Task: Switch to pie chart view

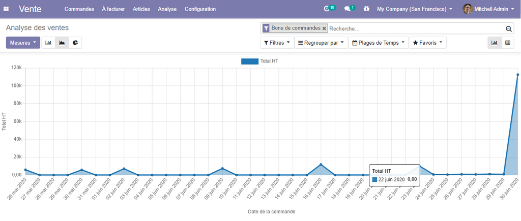Action: coord(75,43)
